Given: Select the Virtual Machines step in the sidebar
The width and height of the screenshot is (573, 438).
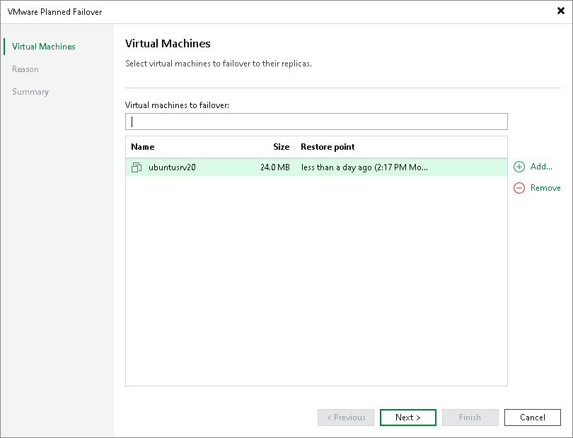Looking at the screenshot, I should [43, 46].
